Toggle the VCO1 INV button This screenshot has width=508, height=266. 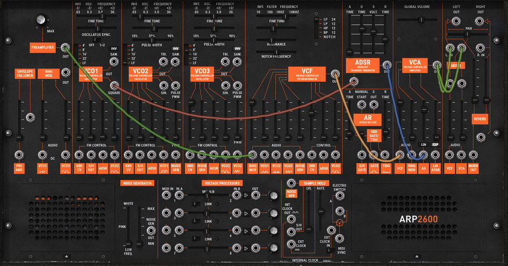coord(114,49)
